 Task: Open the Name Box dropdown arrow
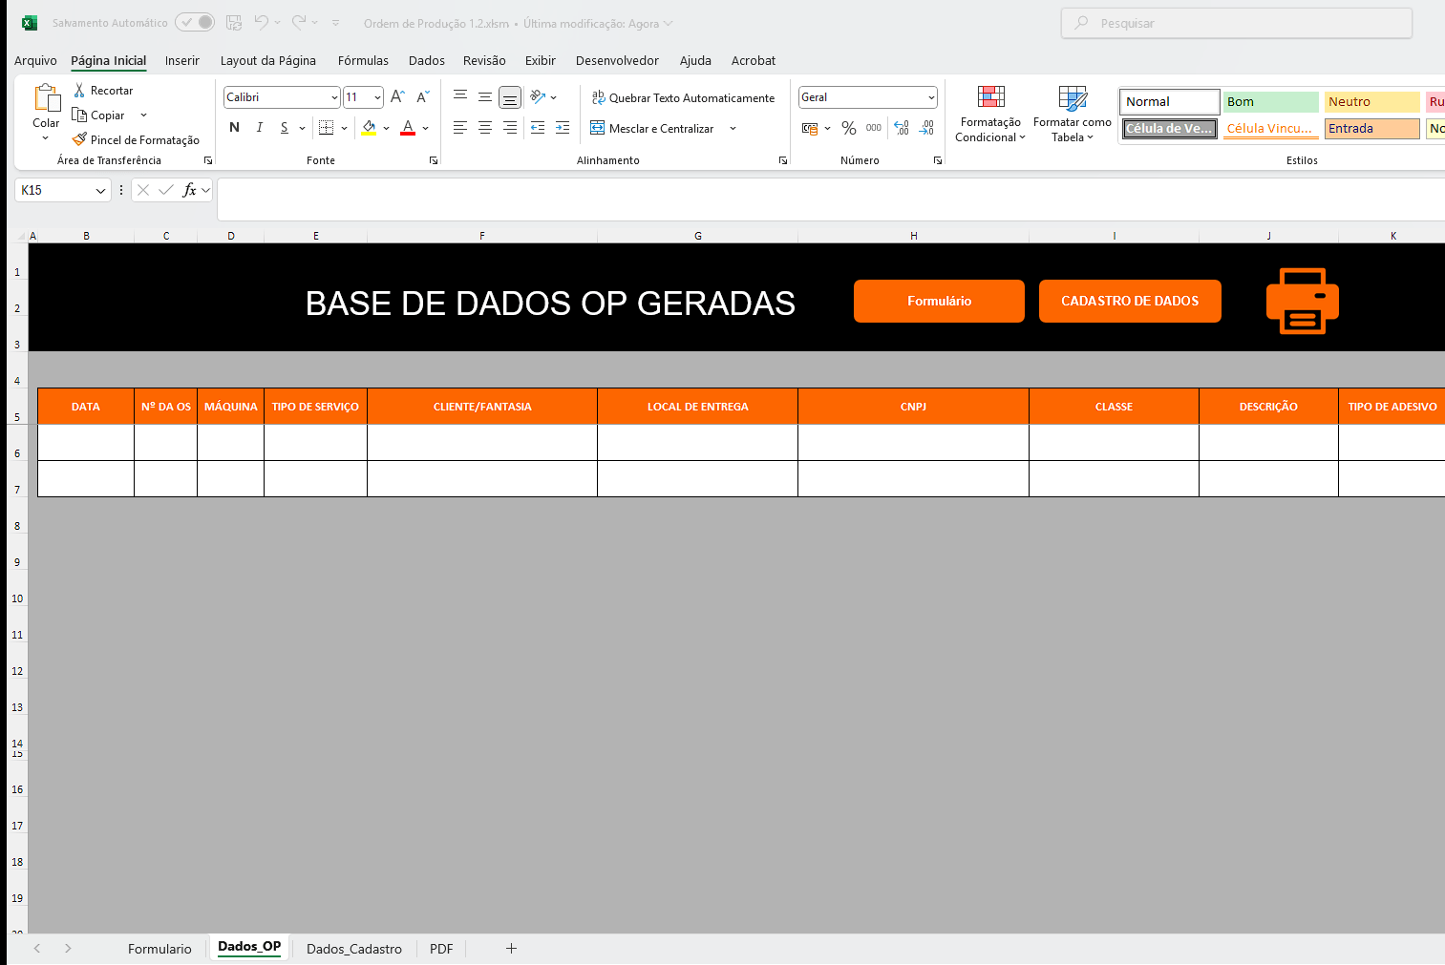[100, 190]
